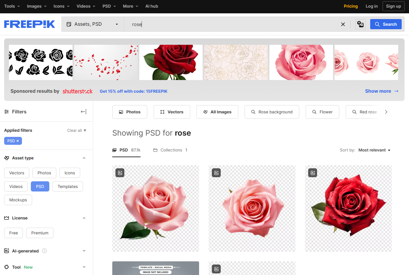Search related term Flower
The image size is (409, 275).
(x=322, y=112)
